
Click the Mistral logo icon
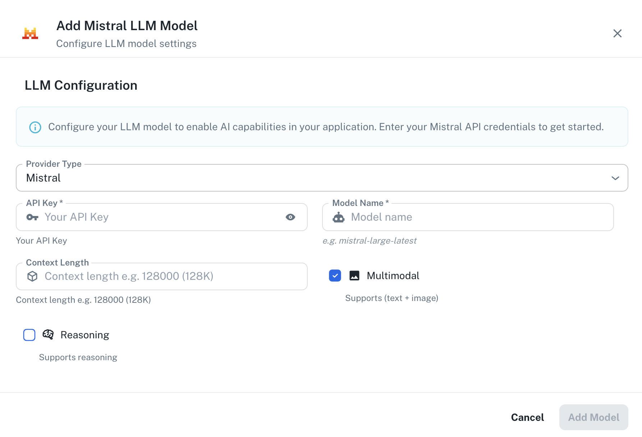click(x=30, y=33)
